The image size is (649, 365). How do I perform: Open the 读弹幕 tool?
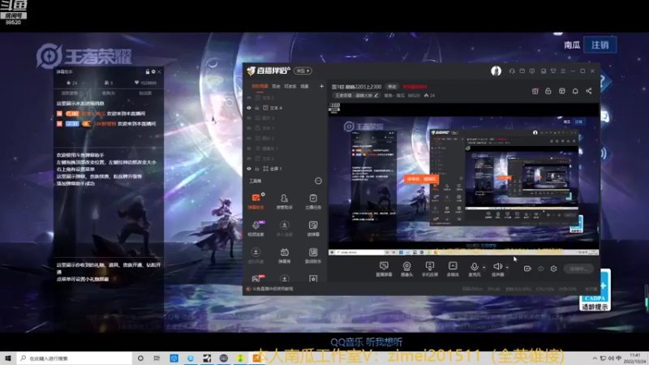point(313,228)
